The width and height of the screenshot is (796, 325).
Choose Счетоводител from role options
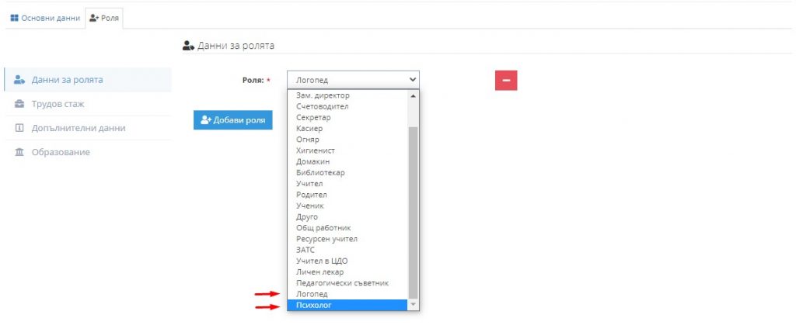pos(323,106)
